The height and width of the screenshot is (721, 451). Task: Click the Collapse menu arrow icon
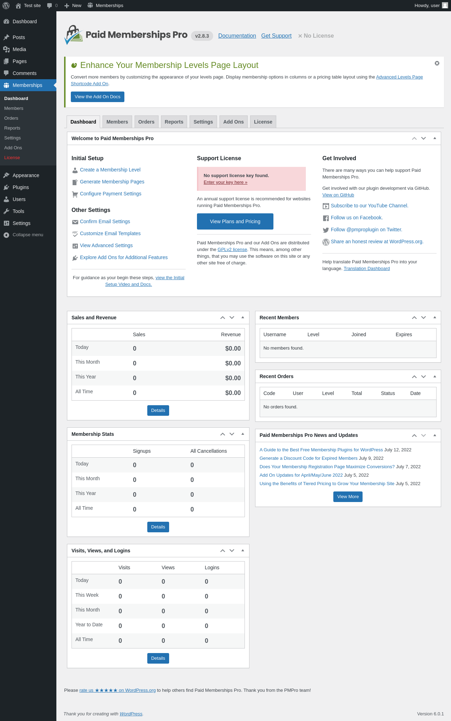6,235
